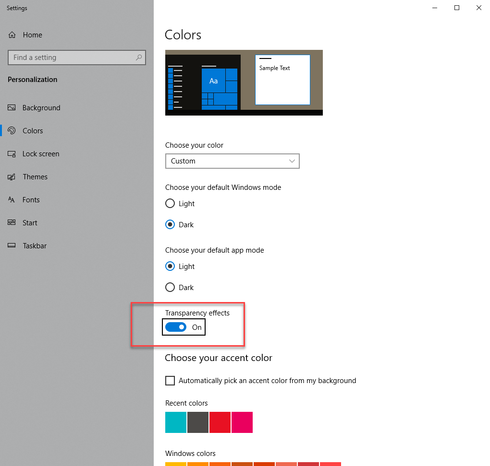Click the Start tiles icon
Viewport: 490px width, 466px height.
[12, 223]
